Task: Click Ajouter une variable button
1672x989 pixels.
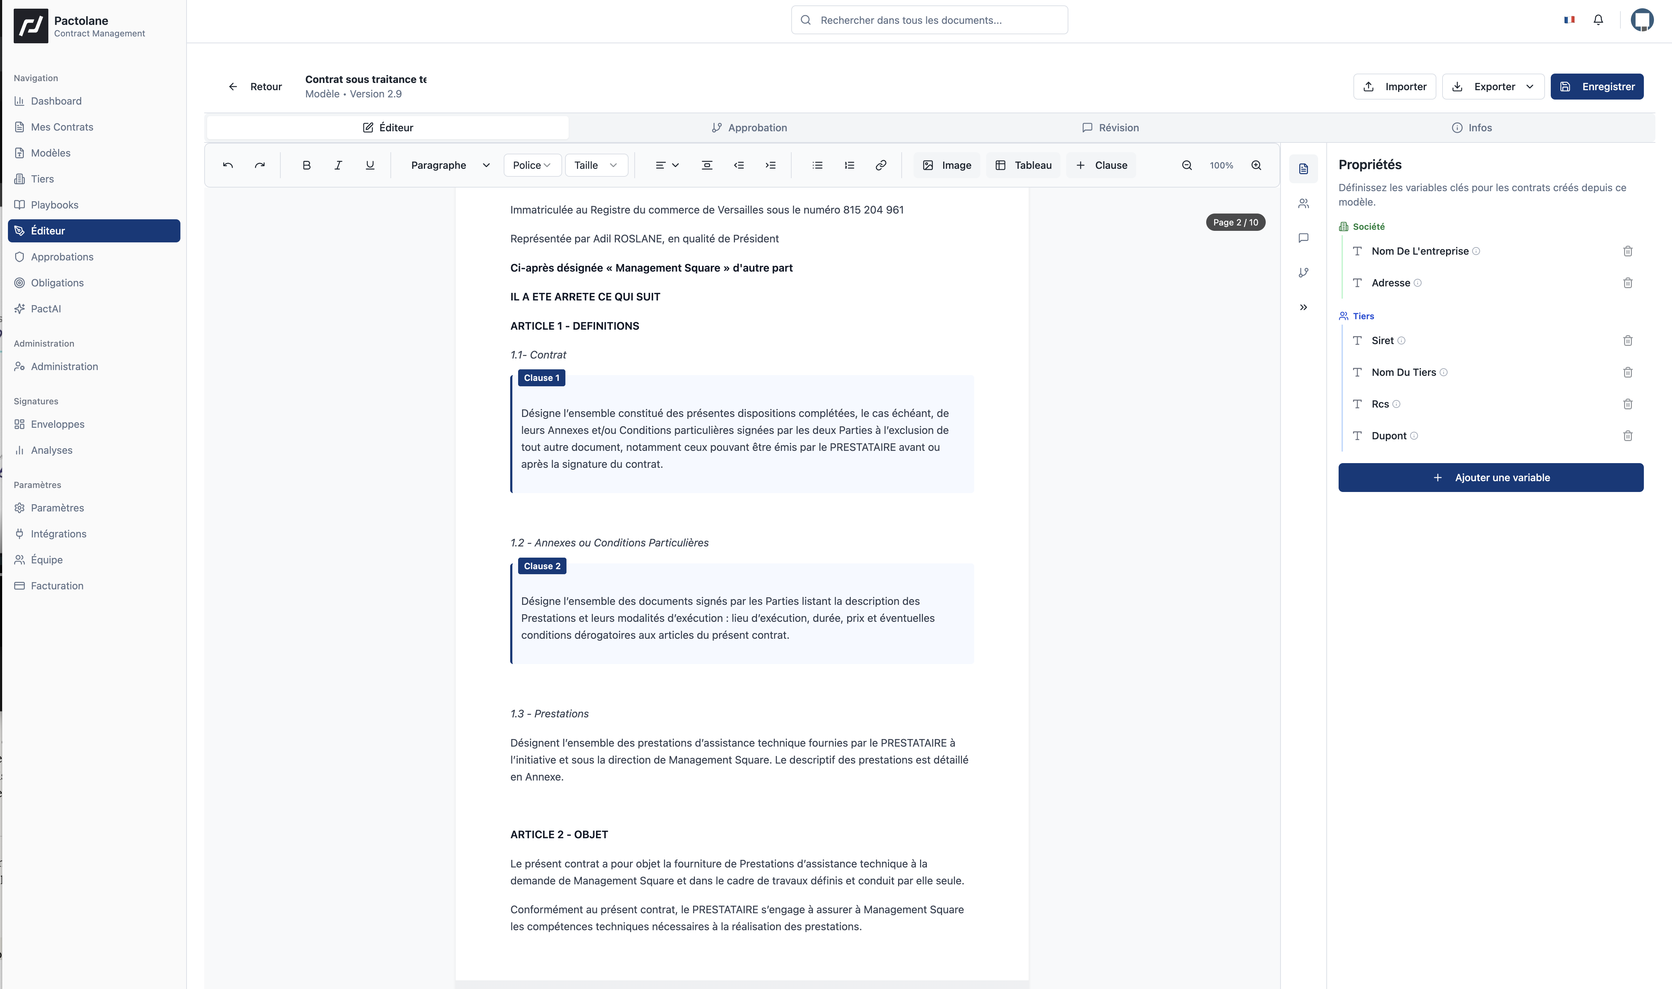Action: point(1491,478)
